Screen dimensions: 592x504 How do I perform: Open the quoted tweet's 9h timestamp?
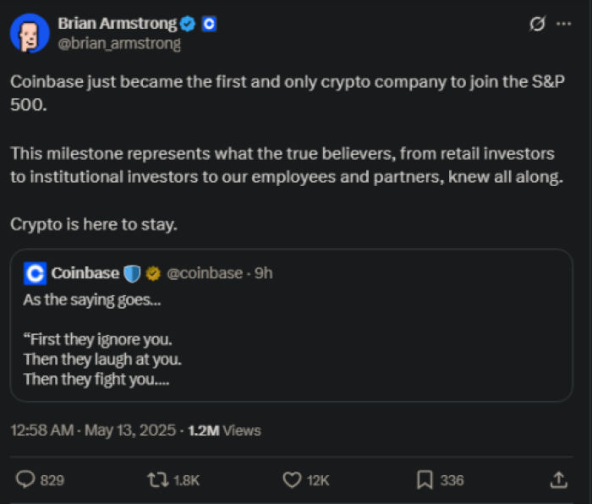point(263,273)
